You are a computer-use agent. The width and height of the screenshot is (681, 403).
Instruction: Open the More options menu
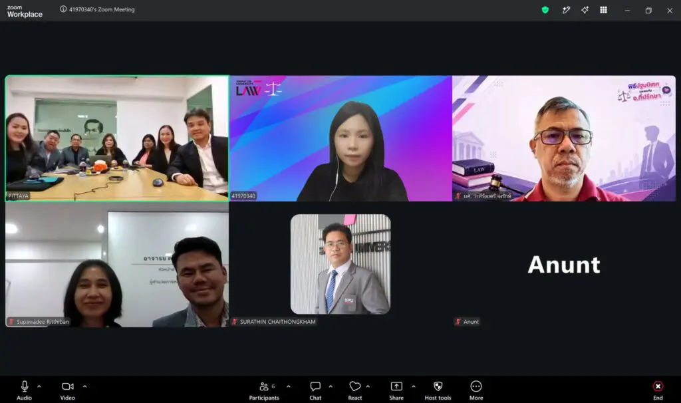pyautogui.click(x=476, y=390)
